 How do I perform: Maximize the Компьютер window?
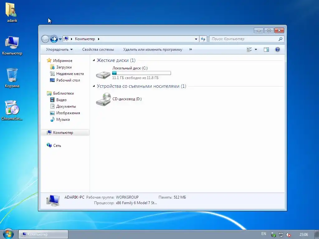[269, 30]
